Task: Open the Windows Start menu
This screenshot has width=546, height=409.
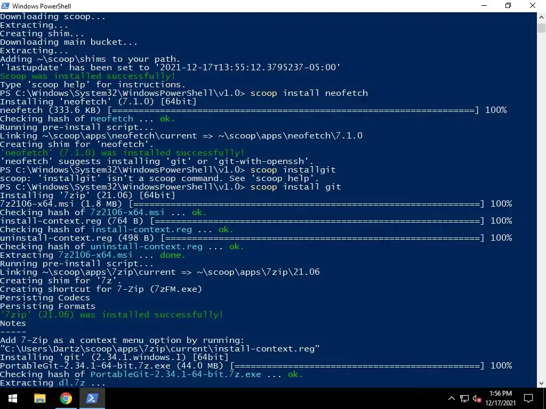Action: [x=13, y=398]
